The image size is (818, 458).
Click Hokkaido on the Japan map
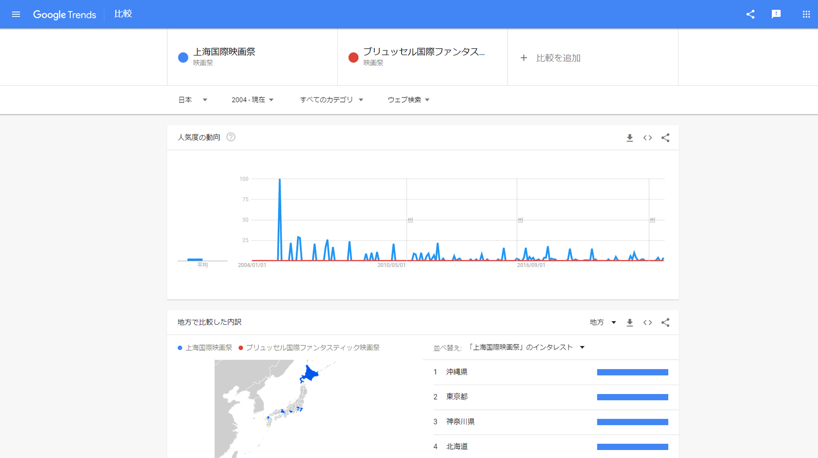(x=310, y=374)
